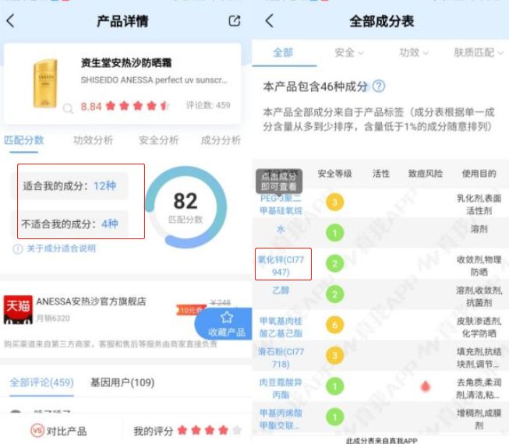Tap safety level 3 badge for PEG-3
Image resolution: width=509 pixels, height=444 pixels.
pyautogui.click(x=334, y=203)
